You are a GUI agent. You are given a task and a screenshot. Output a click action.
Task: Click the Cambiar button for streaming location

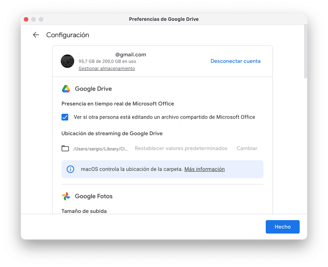(247, 148)
